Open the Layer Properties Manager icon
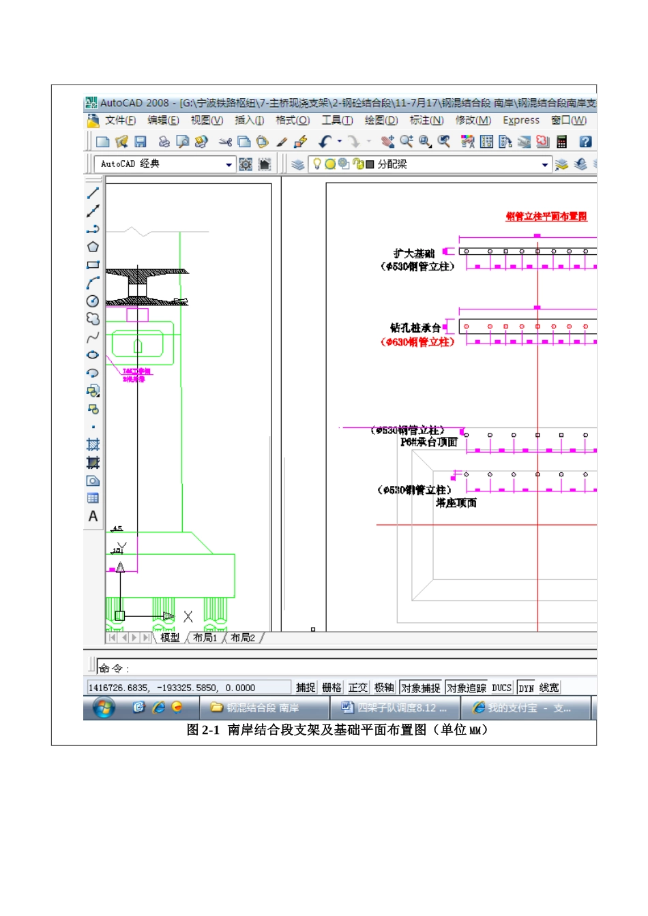The height and width of the screenshot is (916, 648). pos(298,164)
